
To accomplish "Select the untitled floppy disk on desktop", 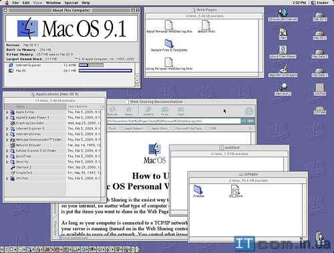I will [x=320, y=89].
